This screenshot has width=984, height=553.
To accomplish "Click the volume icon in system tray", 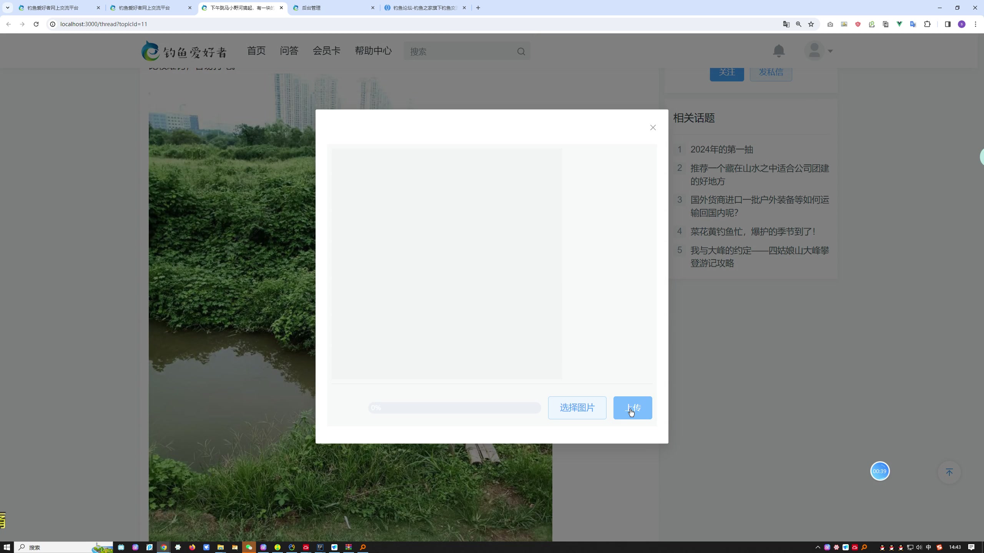I will click(x=919, y=547).
